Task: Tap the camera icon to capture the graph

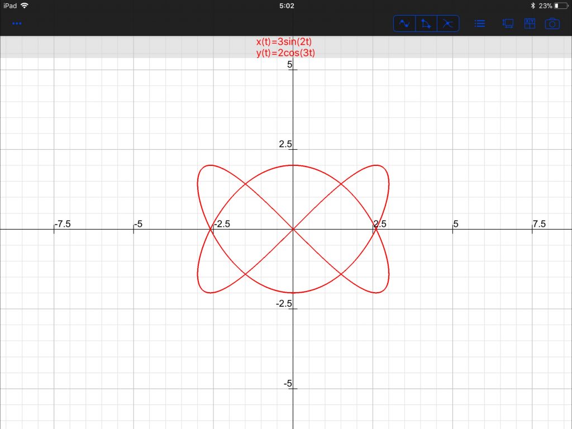Action: pyautogui.click(x=552, y=23)
